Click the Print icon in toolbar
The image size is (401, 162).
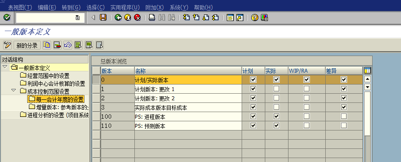click(x=152, y=18)
